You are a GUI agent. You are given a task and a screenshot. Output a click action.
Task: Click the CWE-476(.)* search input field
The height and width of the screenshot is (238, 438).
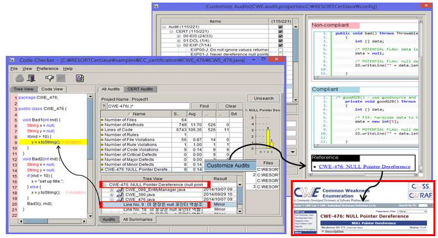148,106
